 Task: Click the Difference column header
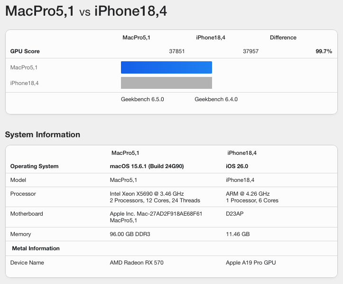(x=283, y=38)
